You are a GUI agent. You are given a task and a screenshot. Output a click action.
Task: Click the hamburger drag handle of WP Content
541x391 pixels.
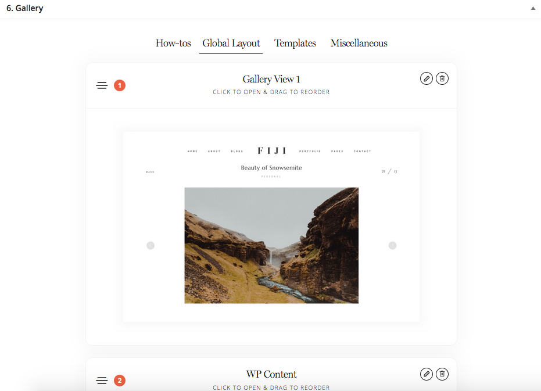[x=102, y=381]
